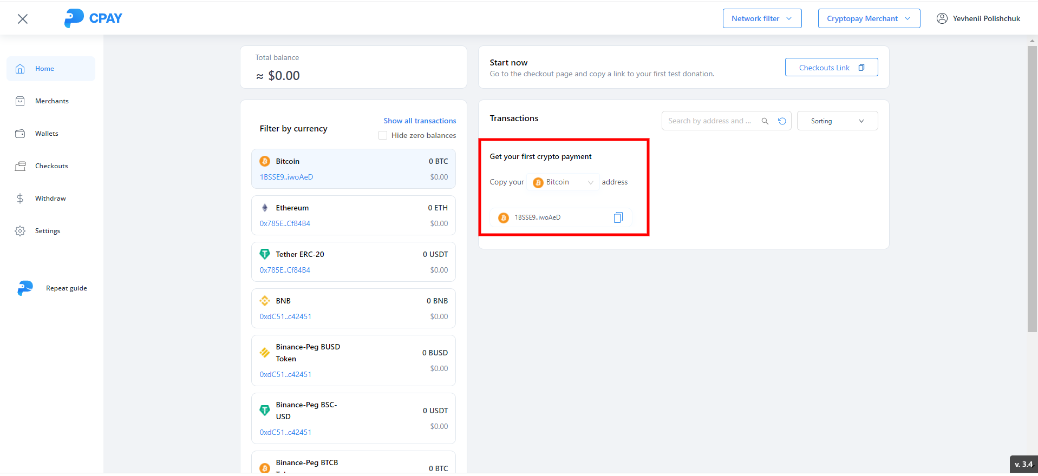1038x476 pixels.
Task: Click the copy Bitcoin address icon
Action: (x=618, y=217)
